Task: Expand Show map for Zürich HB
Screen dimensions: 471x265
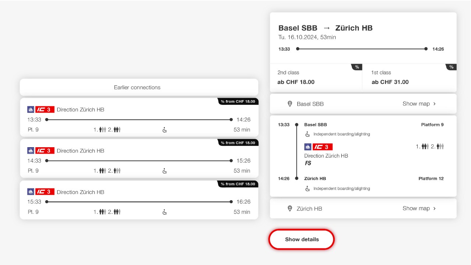Action: click(x=419, y=208)
